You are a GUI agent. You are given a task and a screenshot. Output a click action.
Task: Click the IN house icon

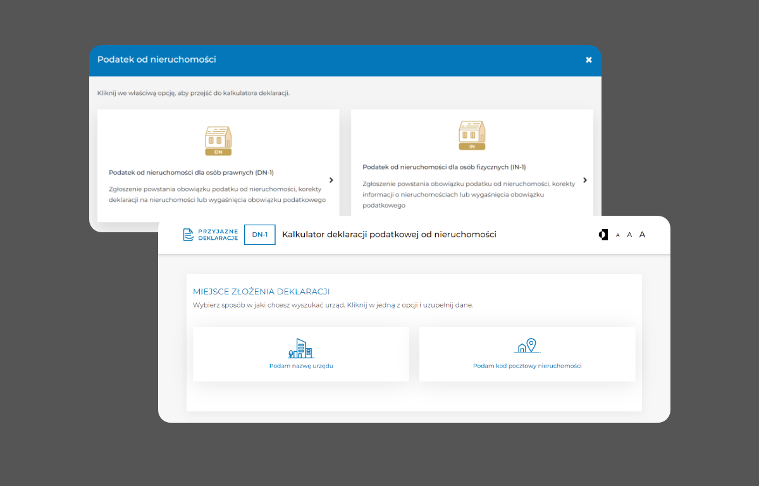(x=471, y=135)
